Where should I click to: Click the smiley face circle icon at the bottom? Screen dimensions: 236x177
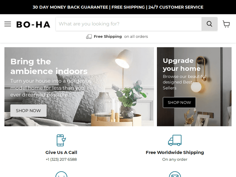point(61,174)
